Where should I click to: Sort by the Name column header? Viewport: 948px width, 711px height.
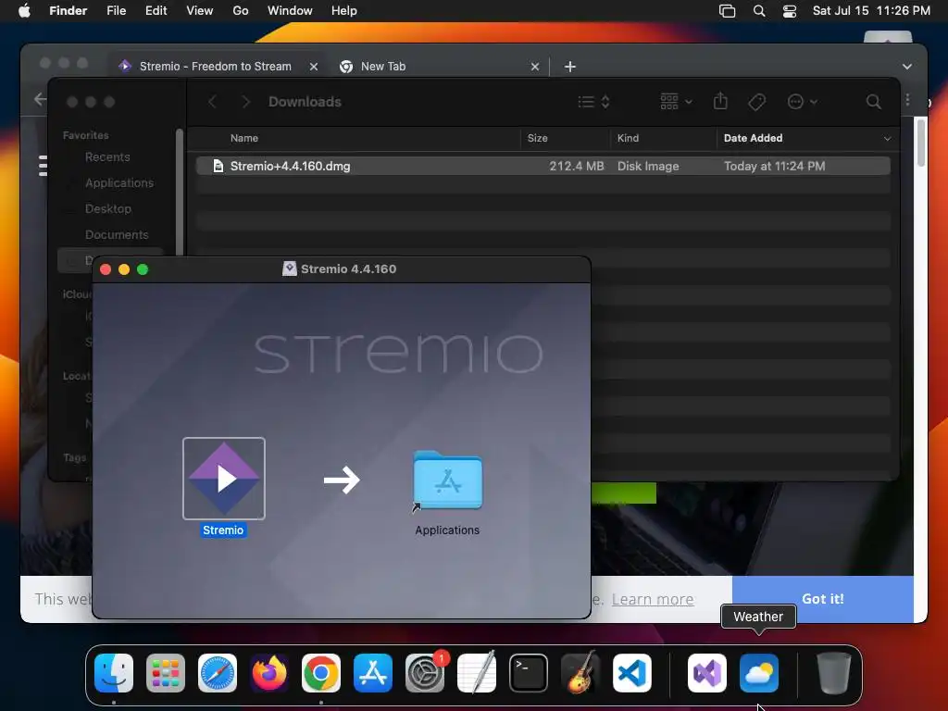(244, 139)
